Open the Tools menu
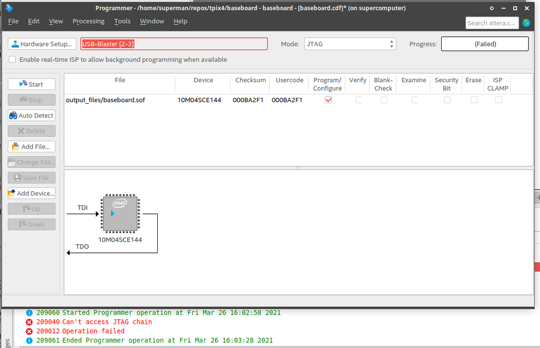The height and width of the screenshot is (348, 540). pyautogui.click(x=122, y=21)
